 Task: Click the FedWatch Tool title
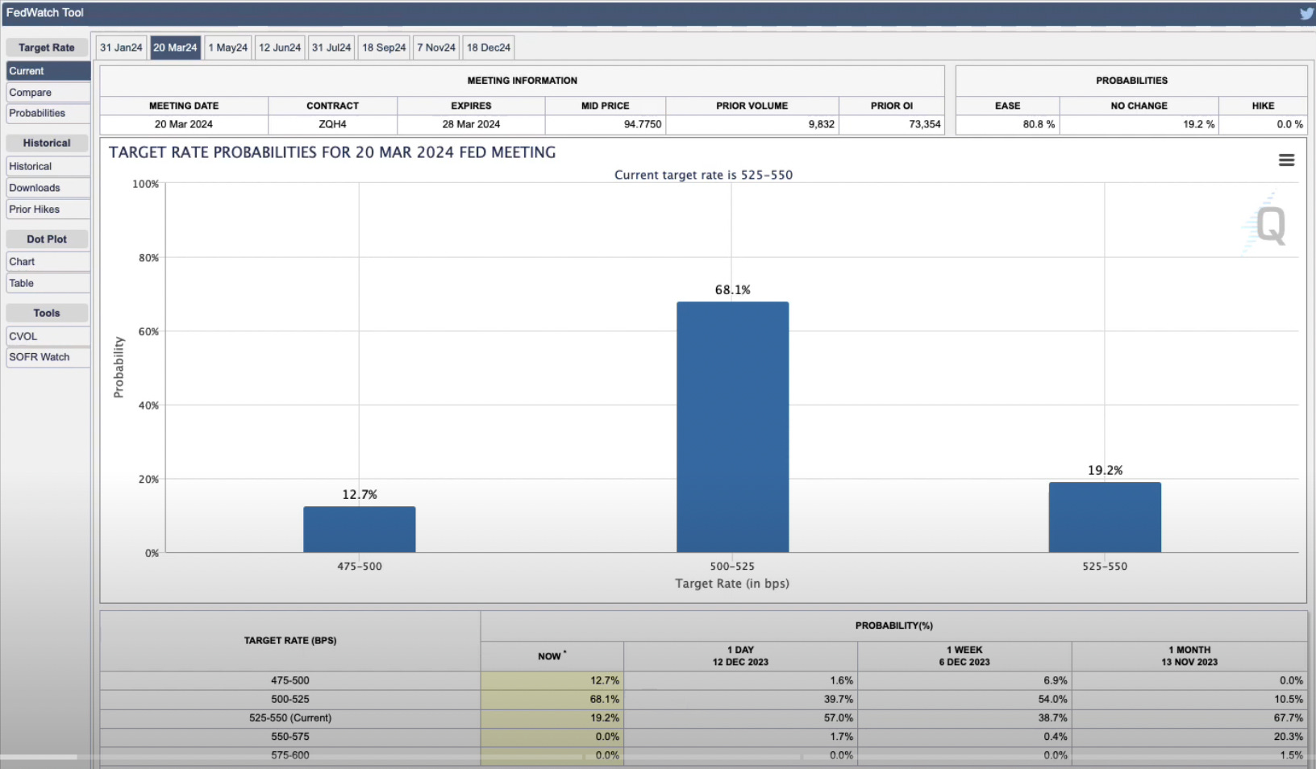pos(45,13)
